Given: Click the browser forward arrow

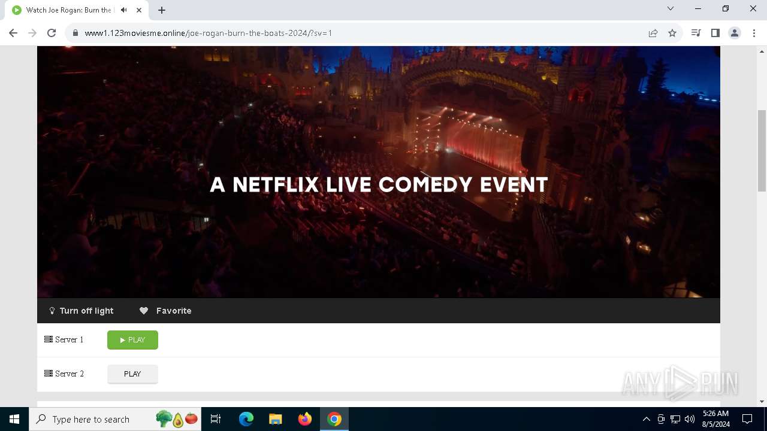Looking at the screenshot, I should (x=32, y=33).
